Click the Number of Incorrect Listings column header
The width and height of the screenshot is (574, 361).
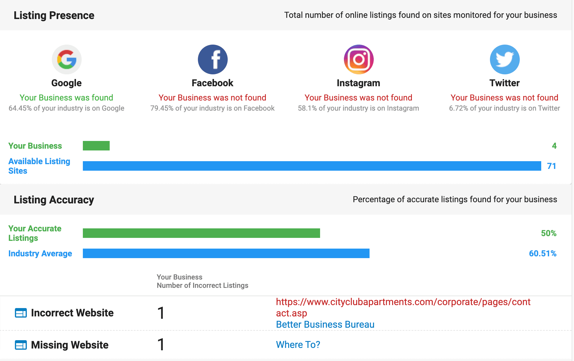202,285
